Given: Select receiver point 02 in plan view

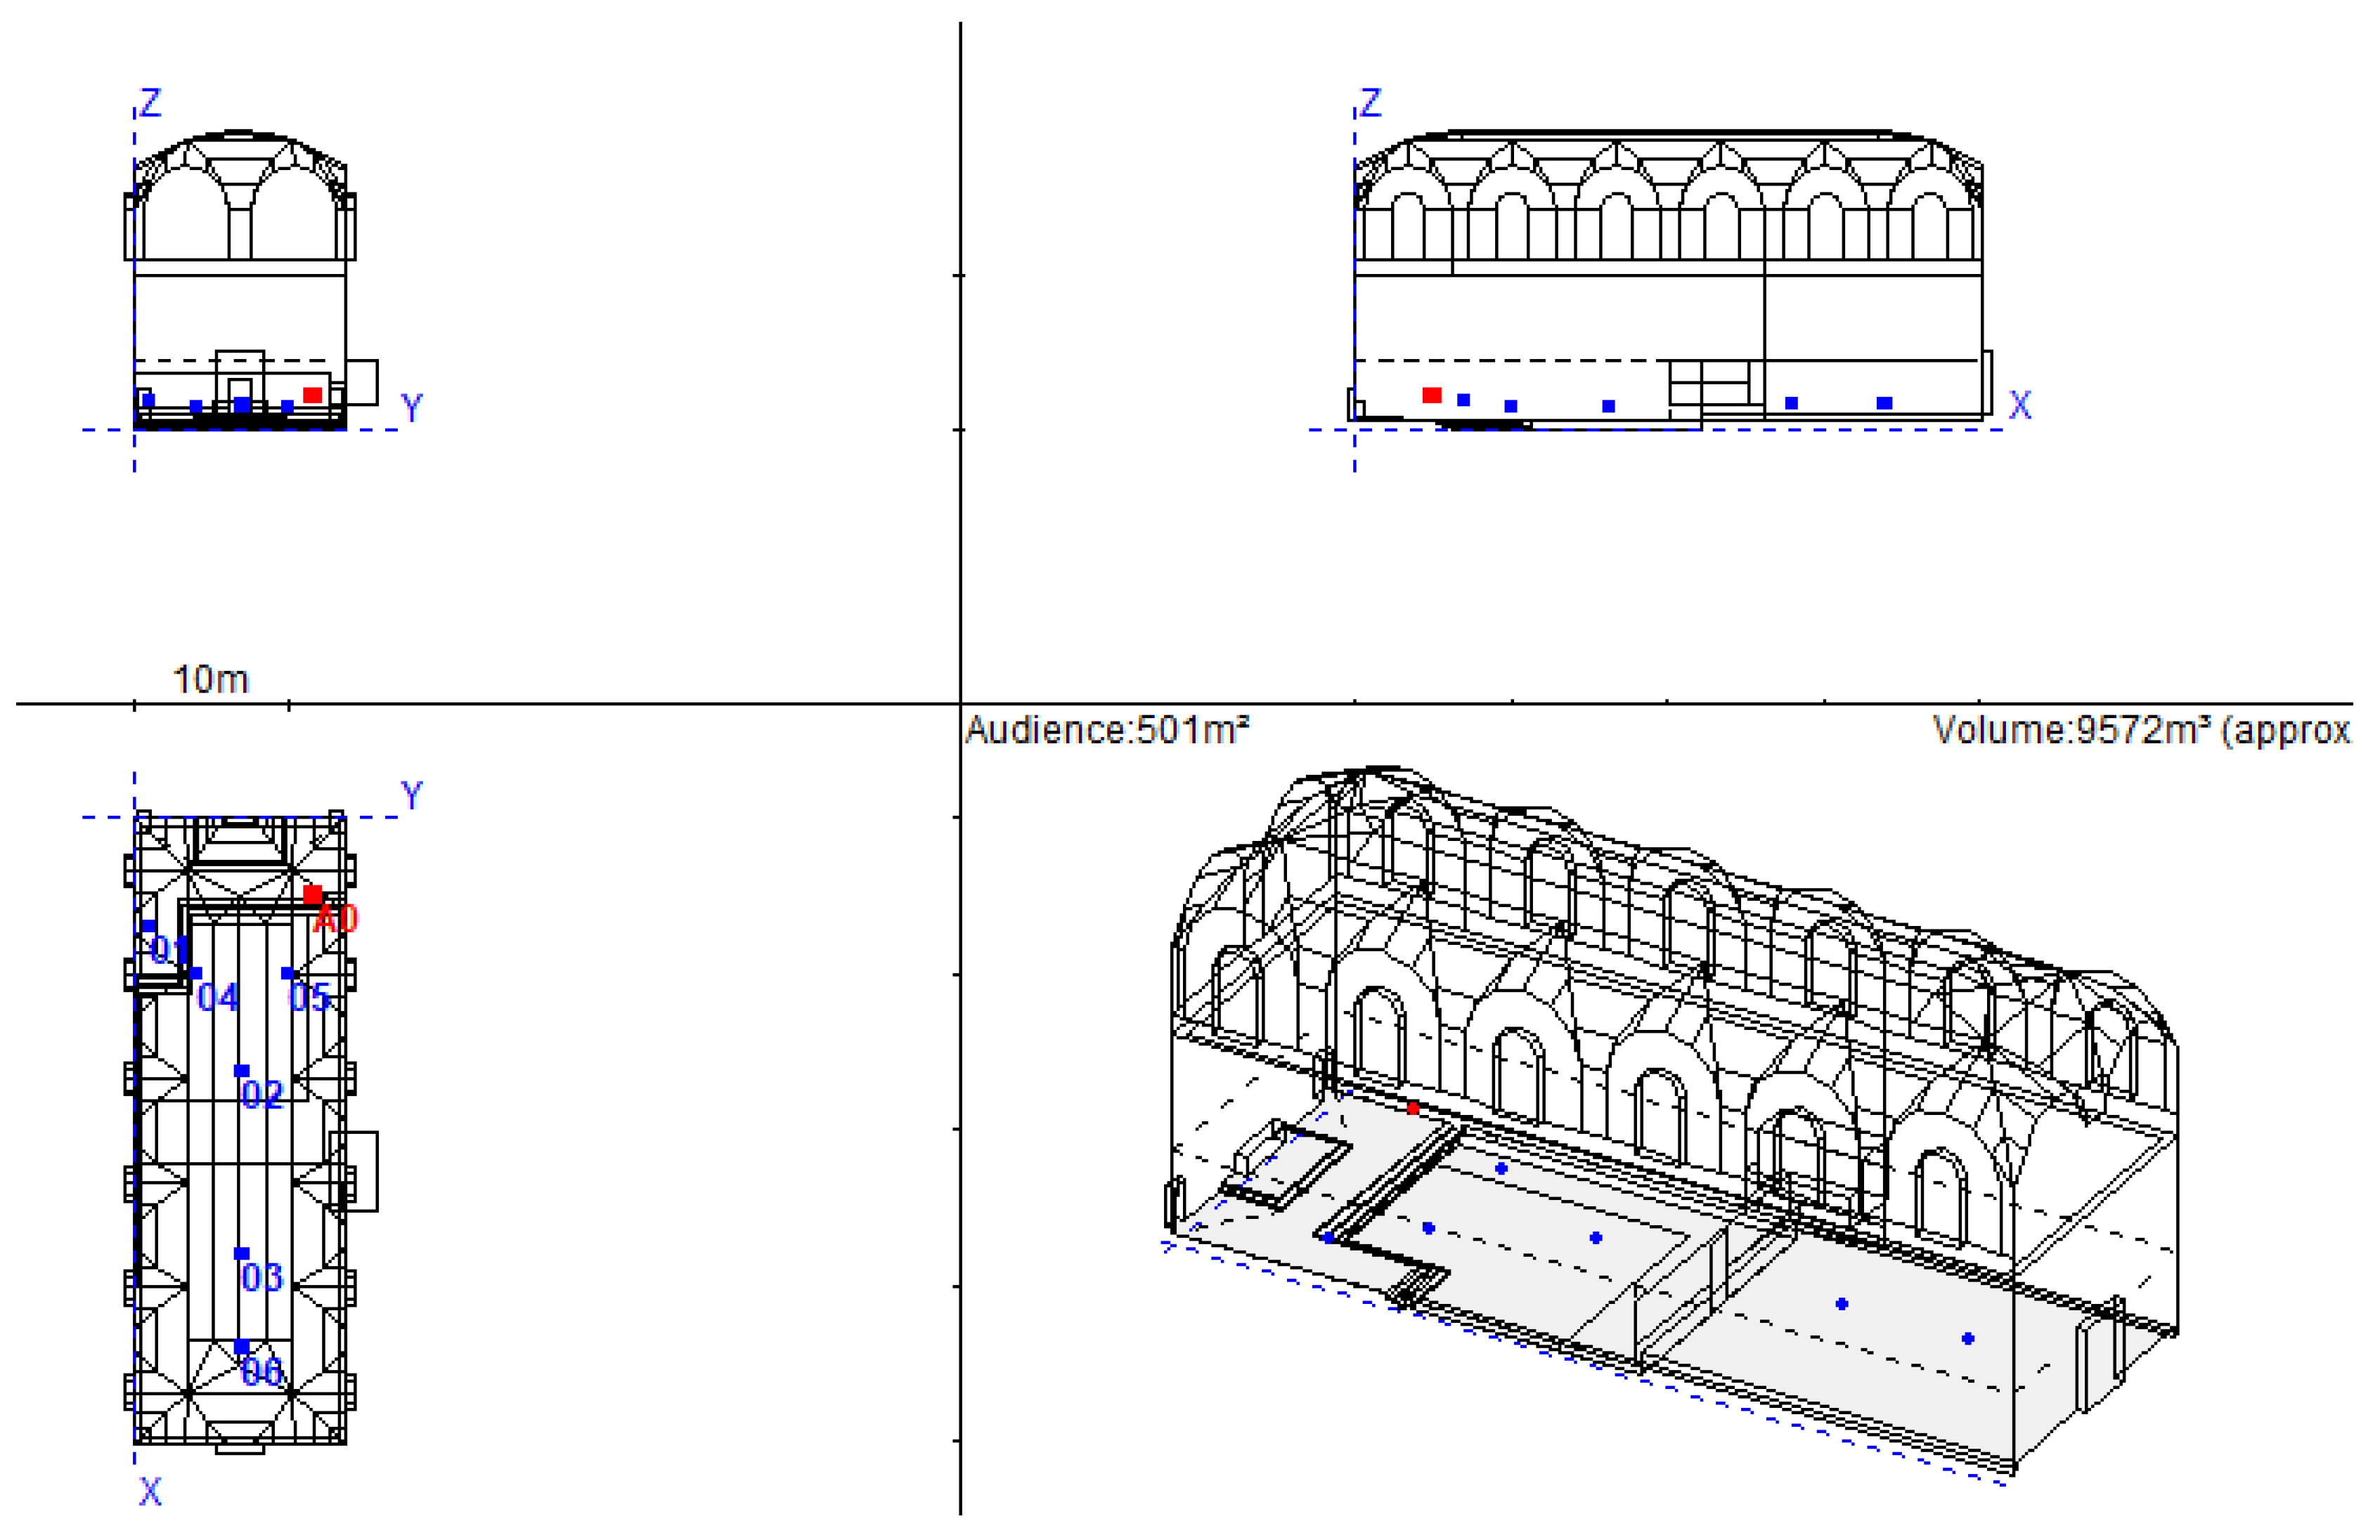Looking at the screenshot, I should pyautogui.click(x=241, y=1071).
